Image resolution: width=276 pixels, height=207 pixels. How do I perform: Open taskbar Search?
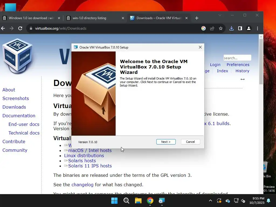(x=126, y=201)
